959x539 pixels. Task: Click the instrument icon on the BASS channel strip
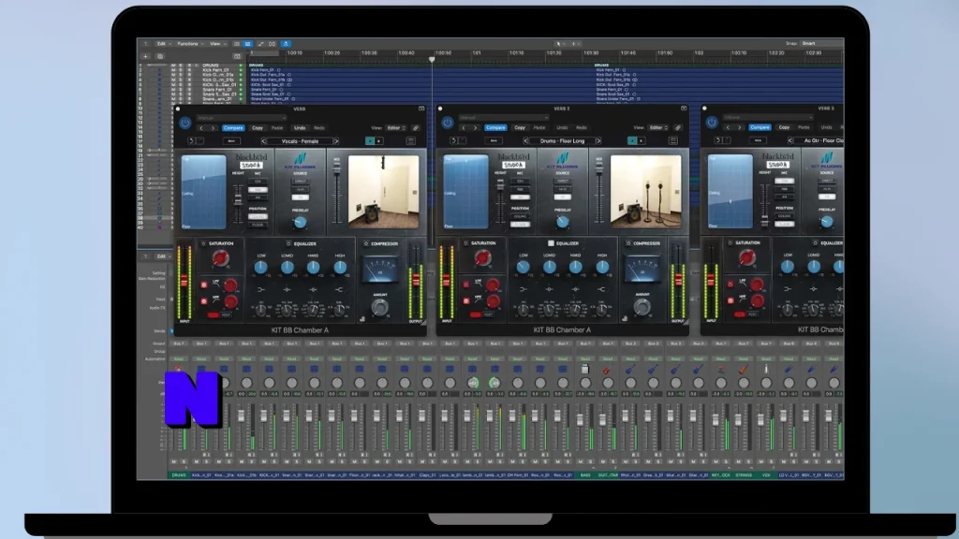click(x=585, y=369)
